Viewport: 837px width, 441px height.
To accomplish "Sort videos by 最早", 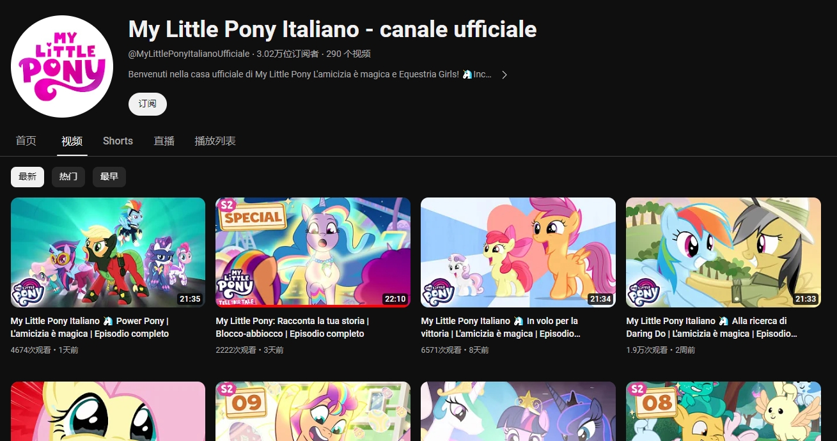I will 109,177.
